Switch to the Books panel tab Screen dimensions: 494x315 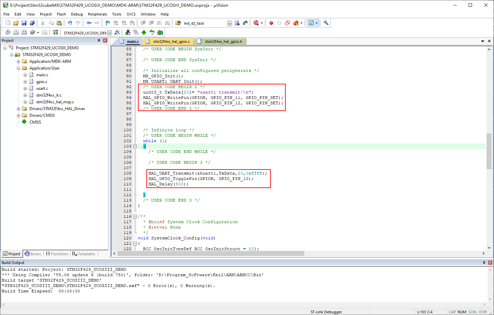(x=33, y=254)
